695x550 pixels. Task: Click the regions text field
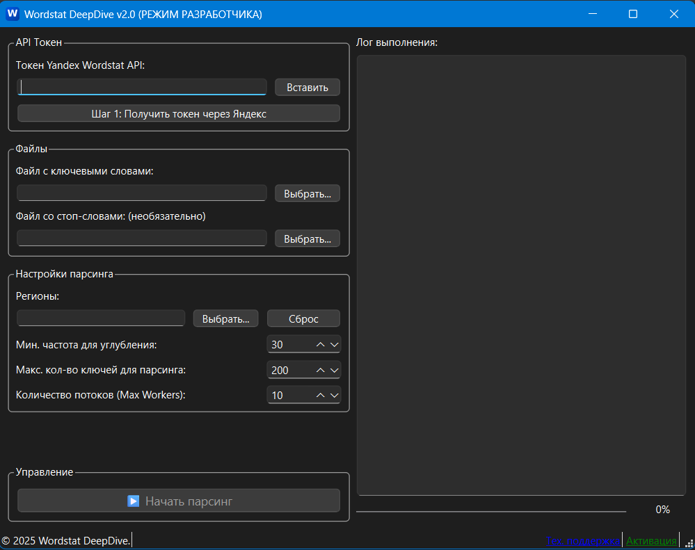[101, 318]
